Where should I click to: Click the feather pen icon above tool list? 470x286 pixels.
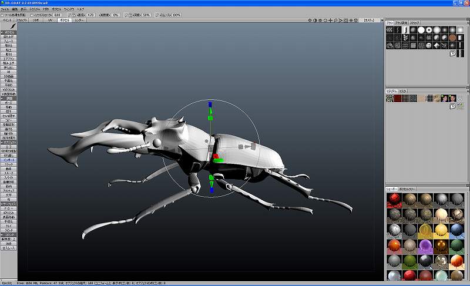coord(12,26)
